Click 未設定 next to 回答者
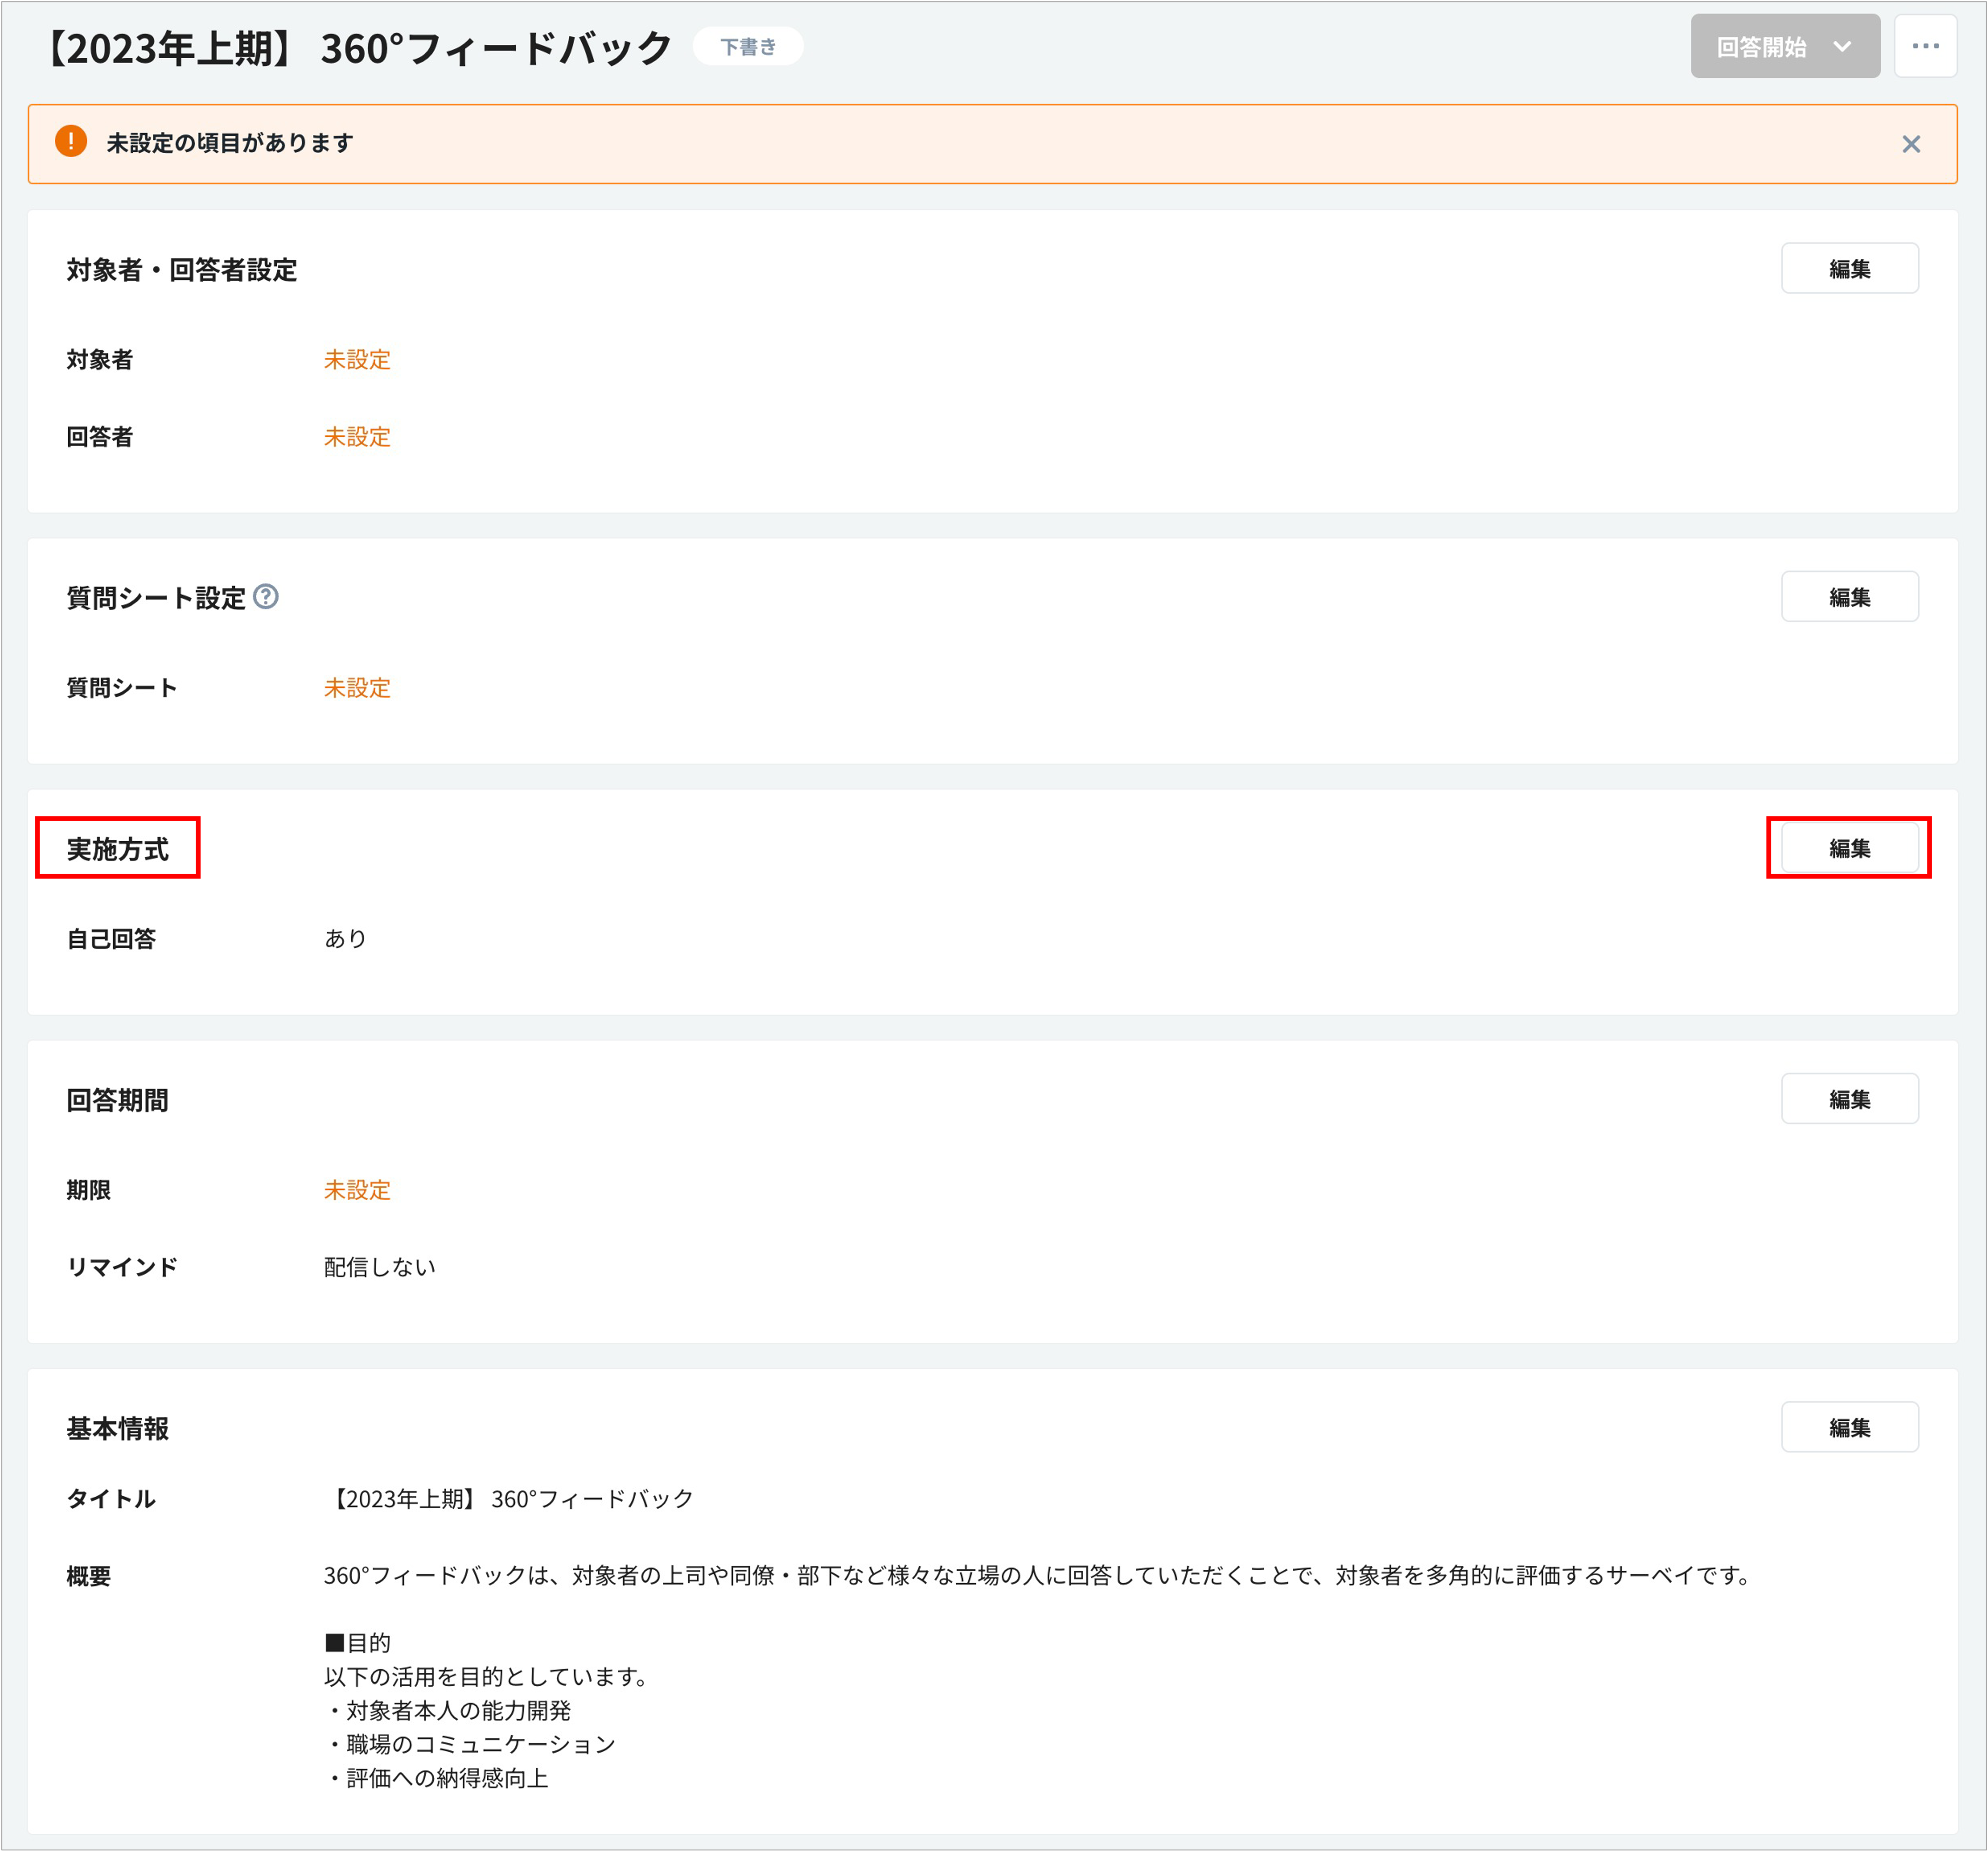The height and width of the screenshot is (1851, 1988). click(x=357, y=436)
